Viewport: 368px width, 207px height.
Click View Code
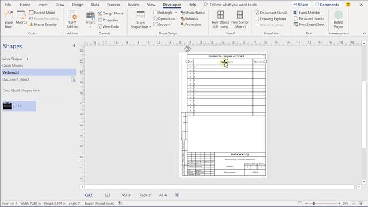click(108, 27)
